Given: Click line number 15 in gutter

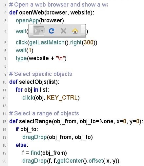Looking at the screenshot, I should click(5, 122).
